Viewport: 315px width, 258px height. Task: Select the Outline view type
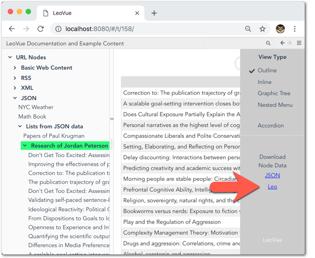pyautogui.click(x=267, y=70)
